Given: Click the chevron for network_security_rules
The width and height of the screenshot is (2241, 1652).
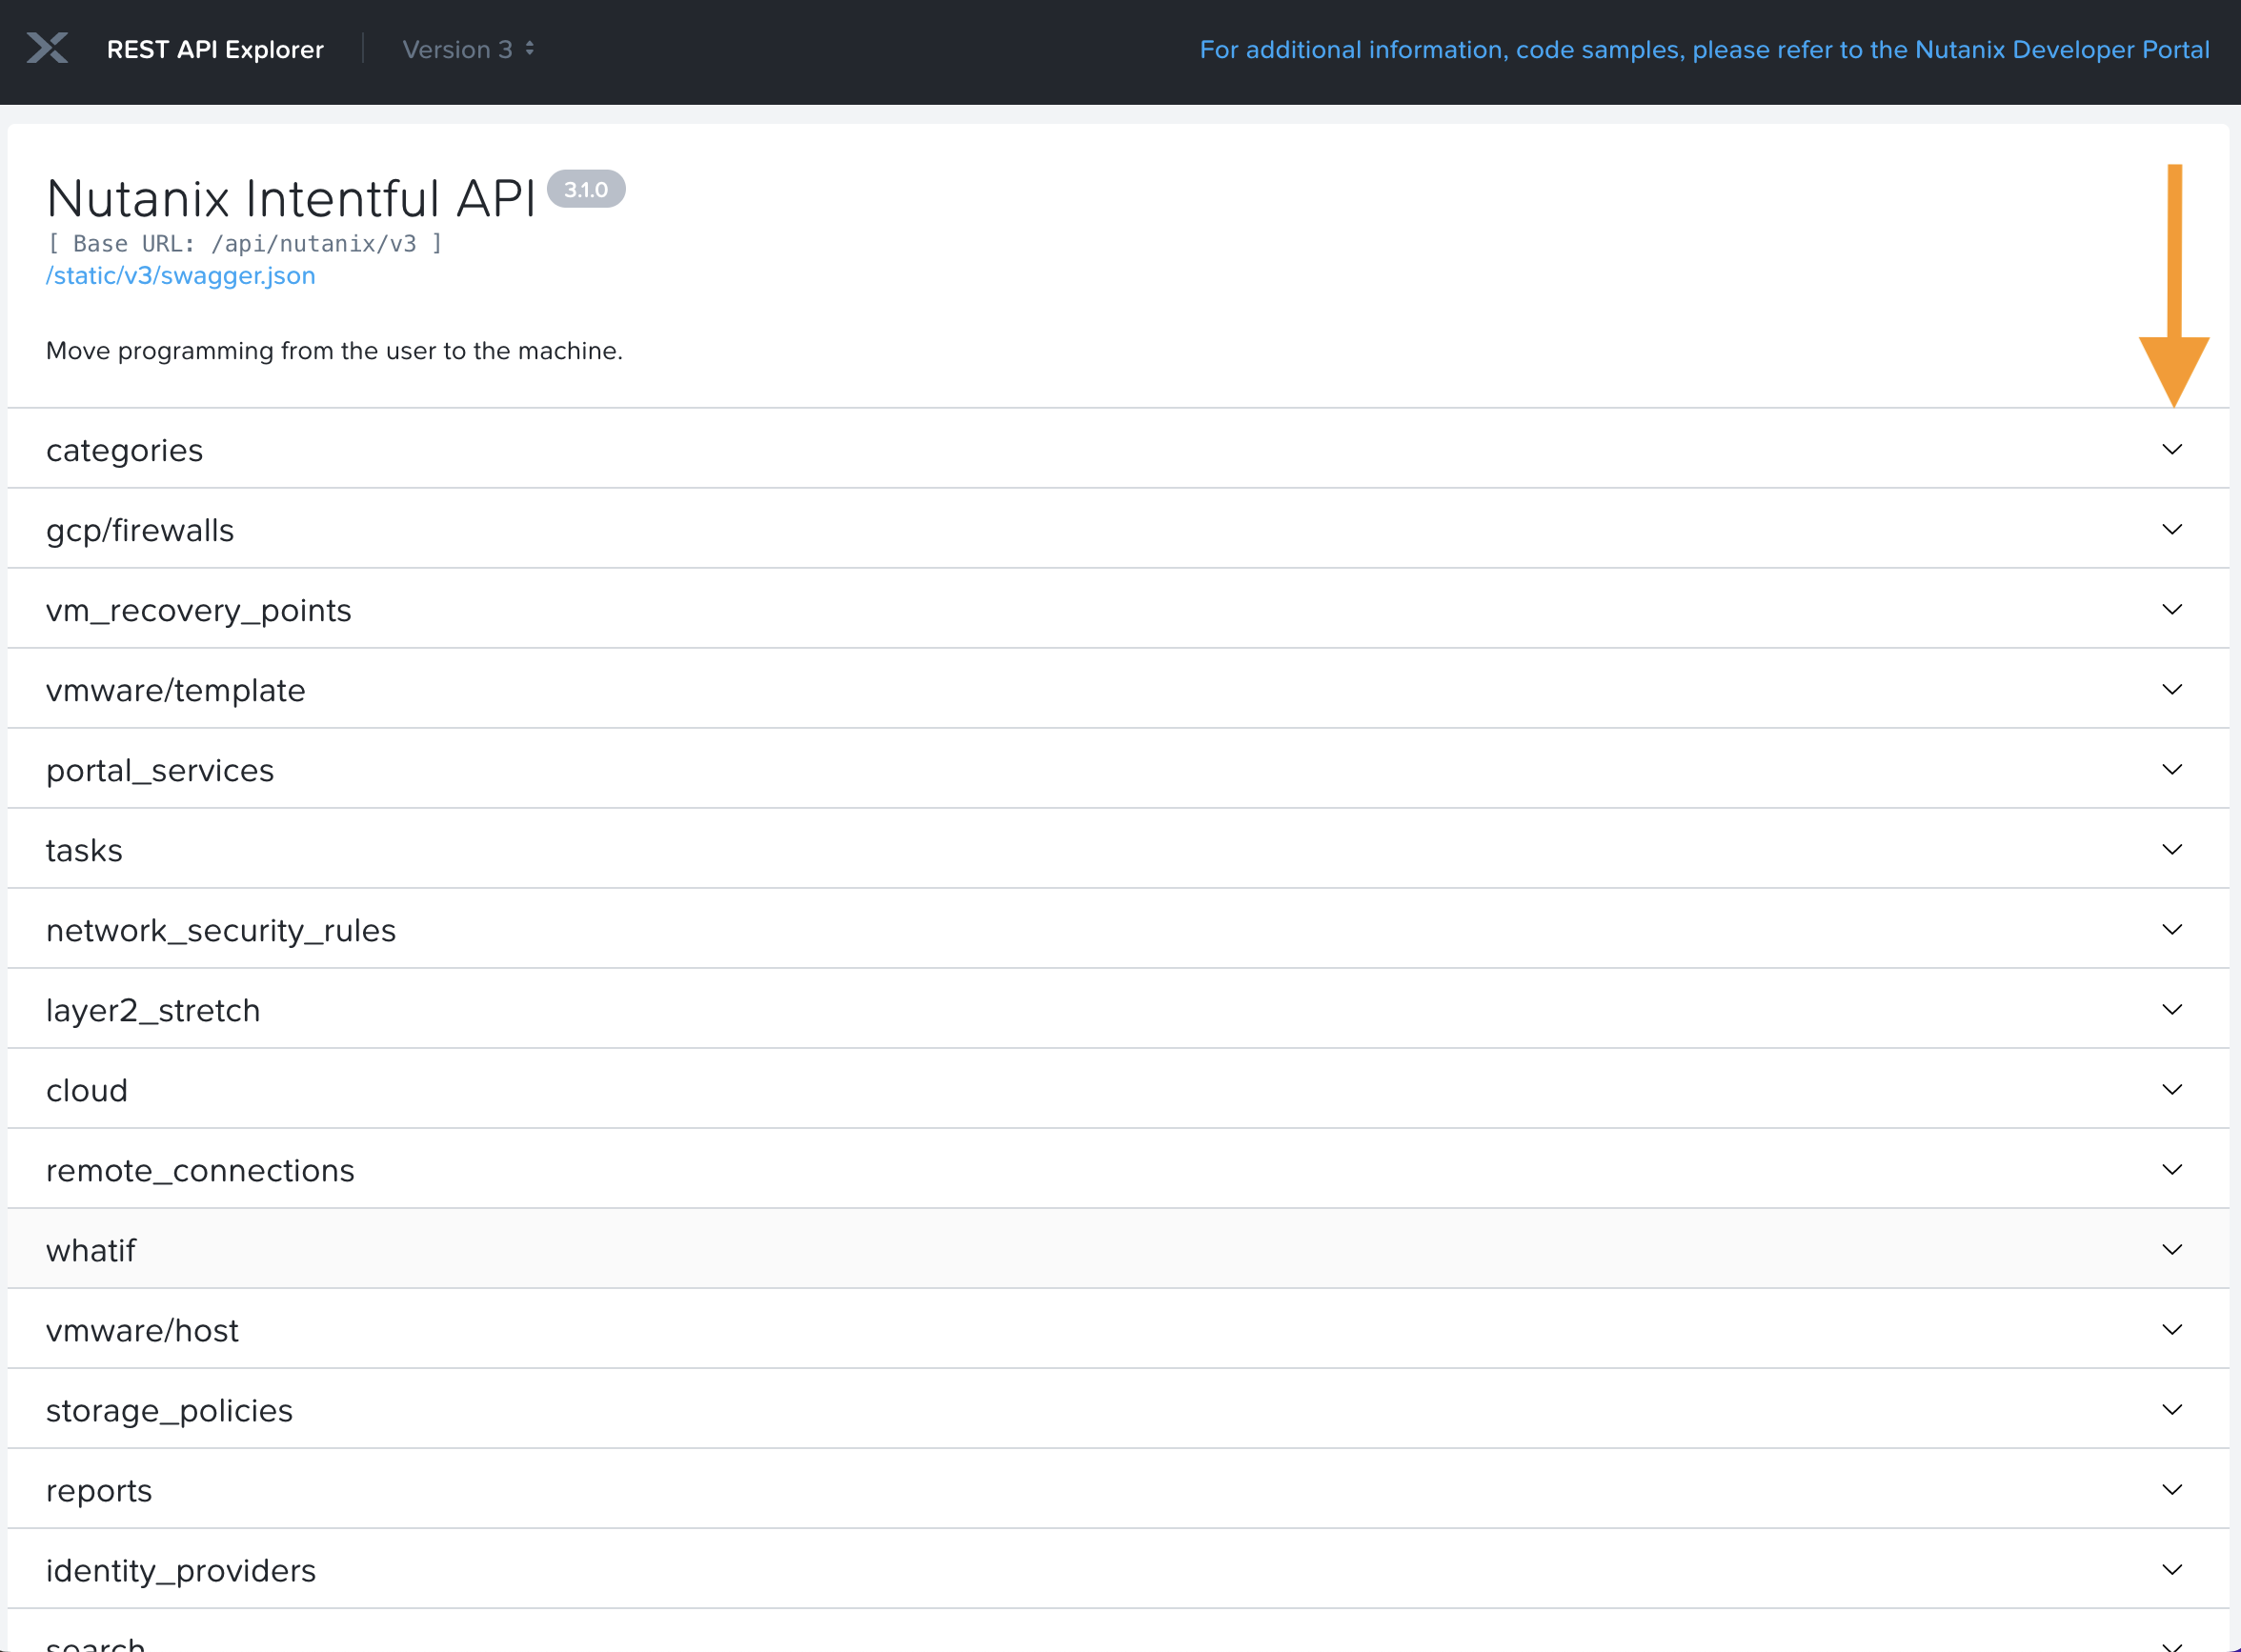Looking at the screenshot, I should [x=2171, y=930].
